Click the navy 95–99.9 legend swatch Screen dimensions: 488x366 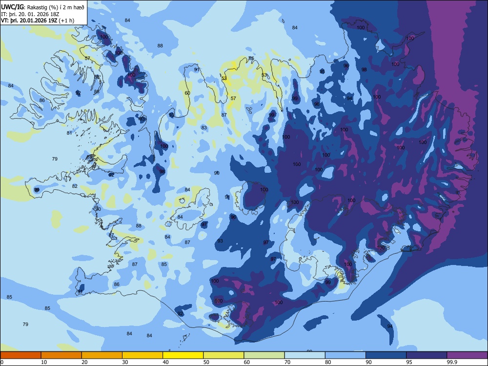pos(427,355)
